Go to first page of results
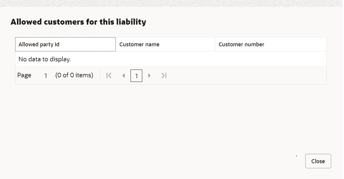This screenshot has height=179, width=344. point(109,76)
